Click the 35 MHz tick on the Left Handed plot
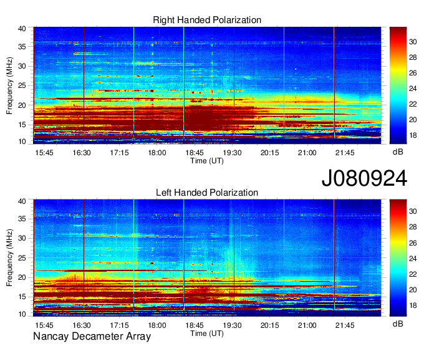Viewport: 424px width, 344px height. click(22, 219)
